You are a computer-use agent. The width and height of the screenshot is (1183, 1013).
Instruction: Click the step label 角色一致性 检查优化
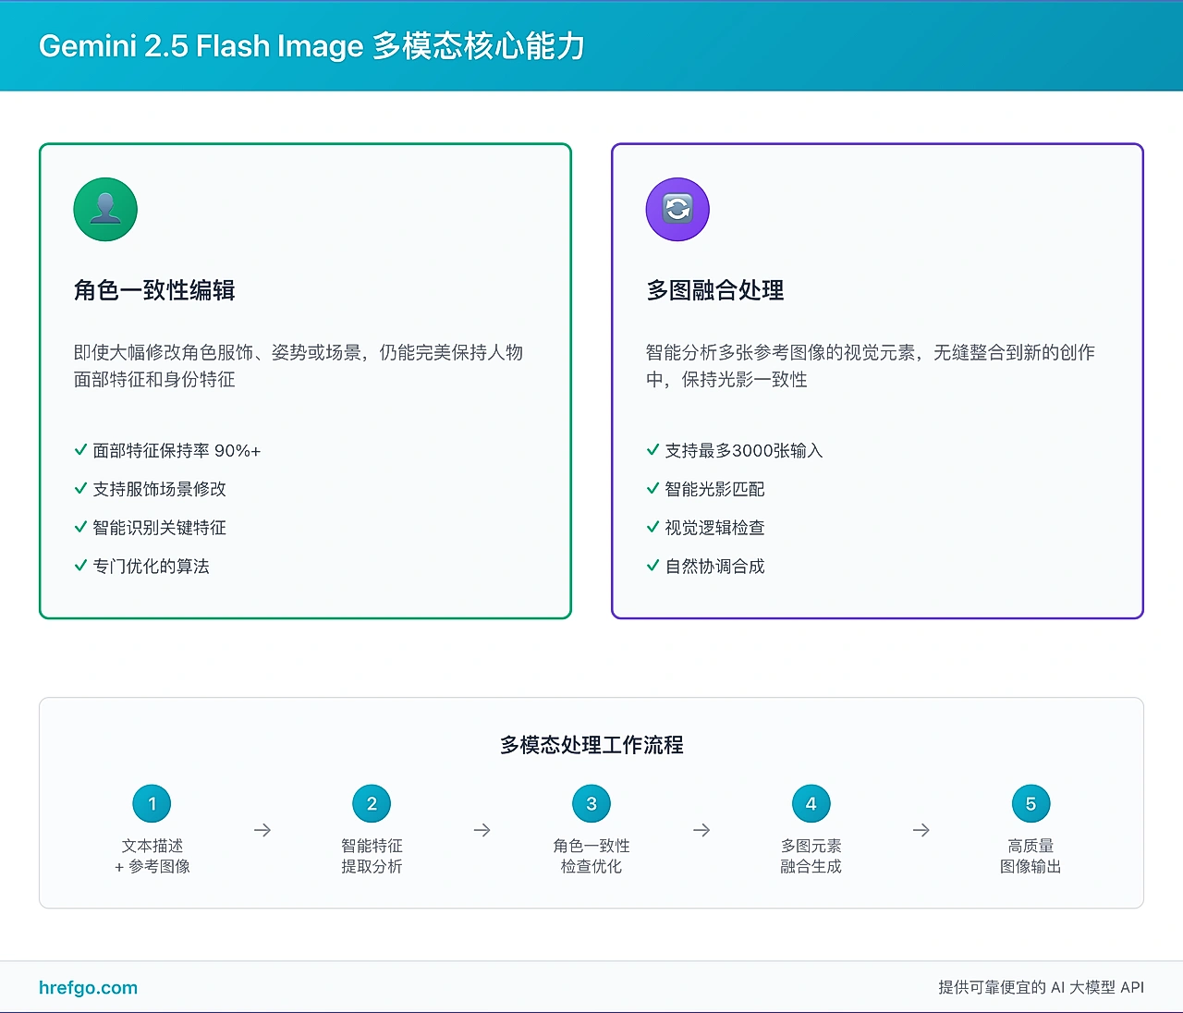point(591,856)
